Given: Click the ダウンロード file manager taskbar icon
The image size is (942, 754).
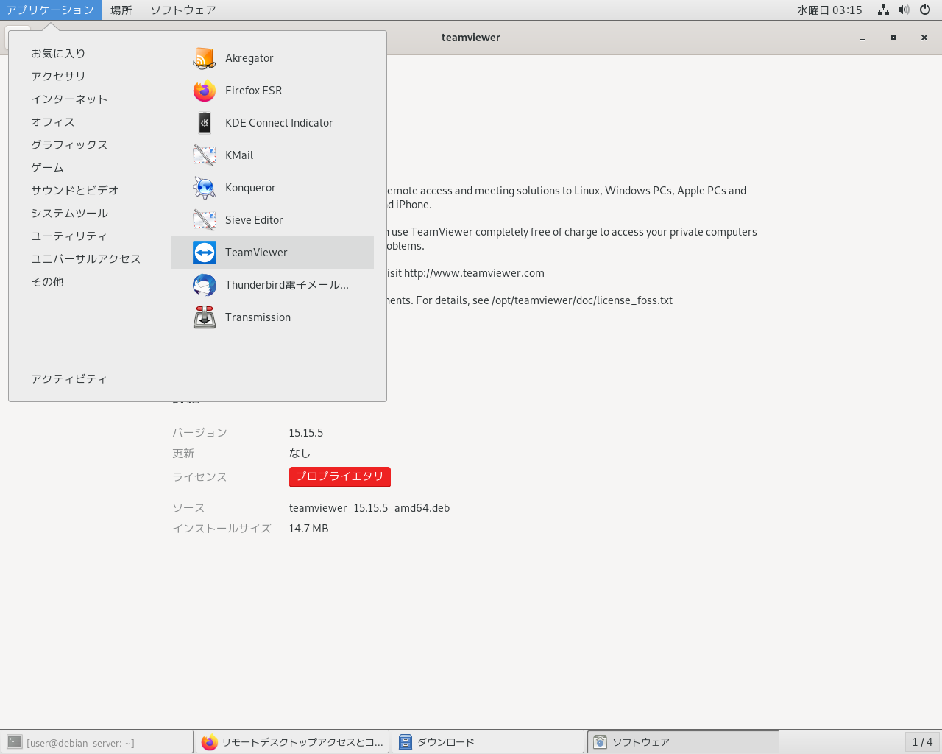Looking at the screenshot, I should point(405,742).
